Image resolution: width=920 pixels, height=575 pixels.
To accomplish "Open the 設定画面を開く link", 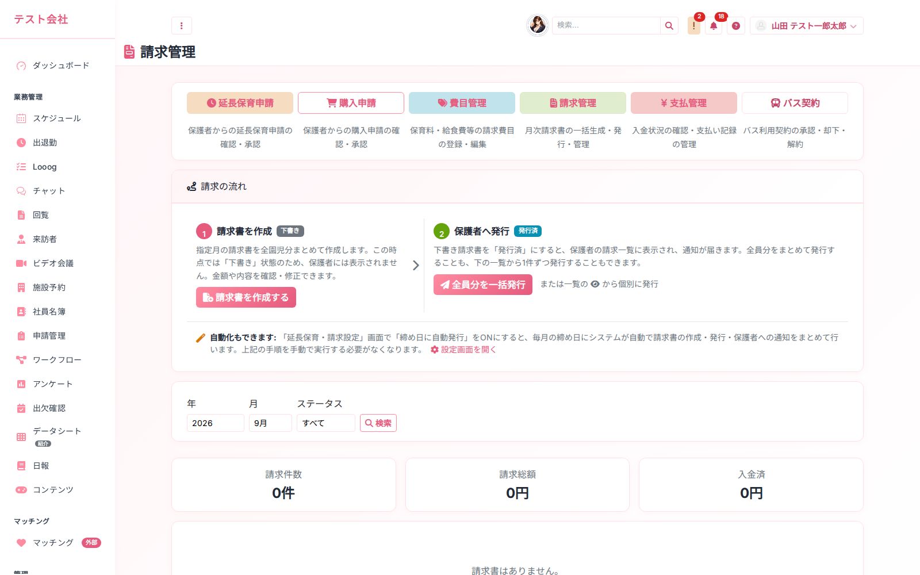I will (x=463, y=350).
